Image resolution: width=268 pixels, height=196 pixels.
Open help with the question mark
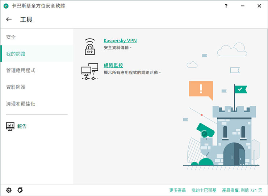pyautogui.click(x=226, y=6)
